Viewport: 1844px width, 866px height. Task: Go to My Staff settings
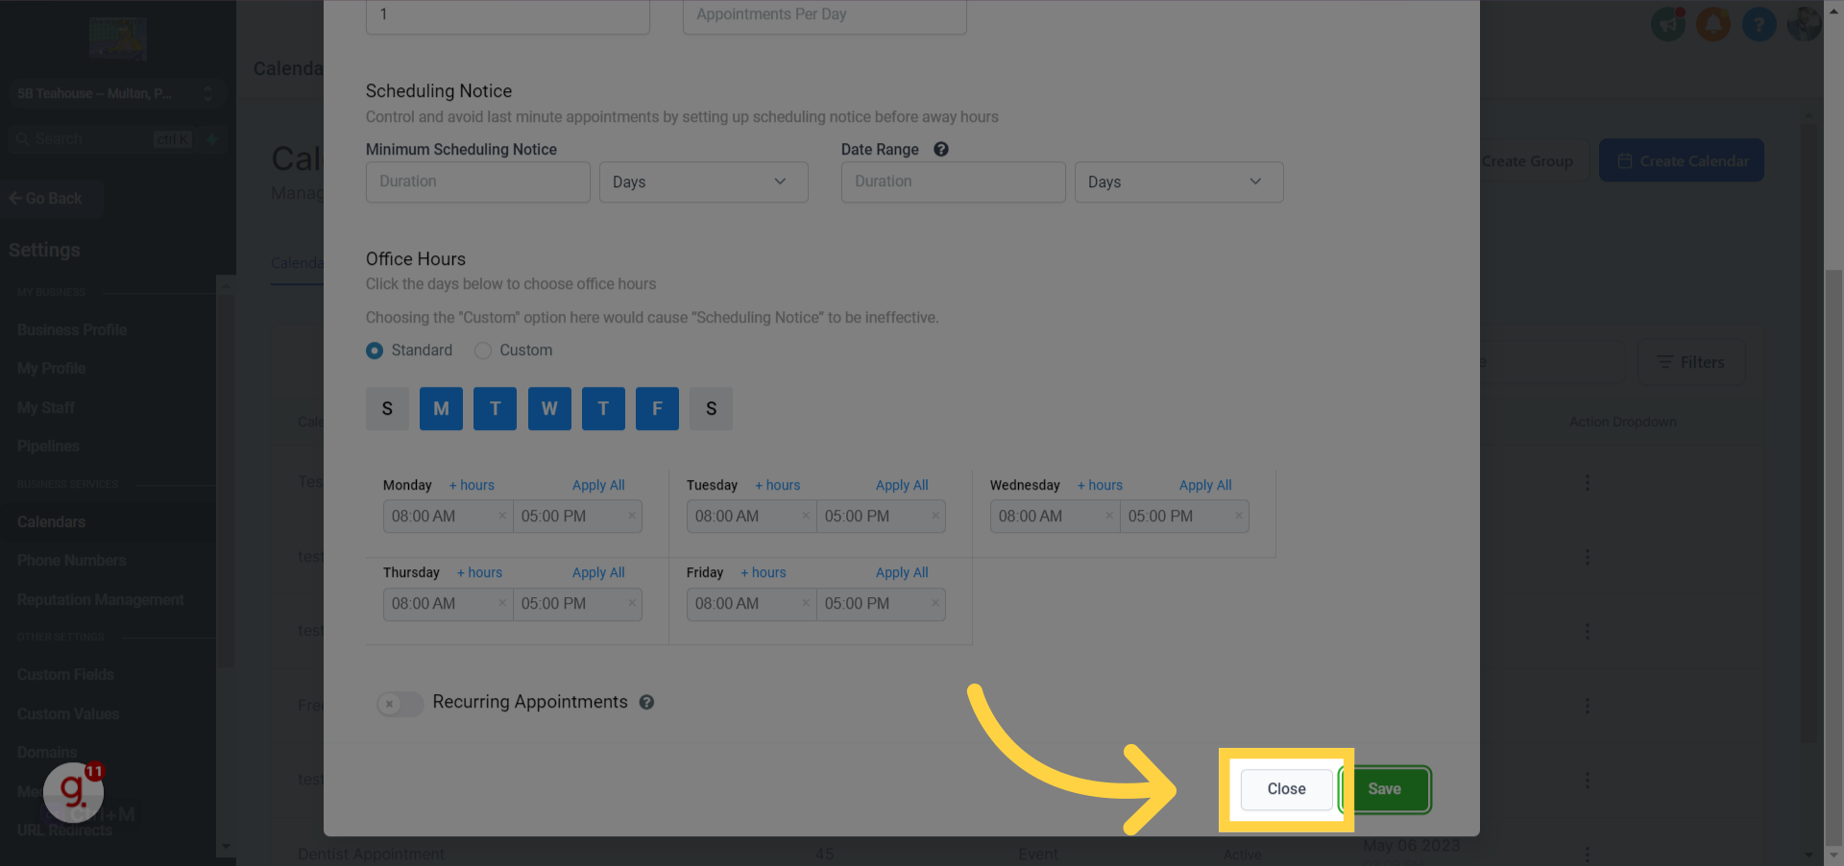point(46,407)
